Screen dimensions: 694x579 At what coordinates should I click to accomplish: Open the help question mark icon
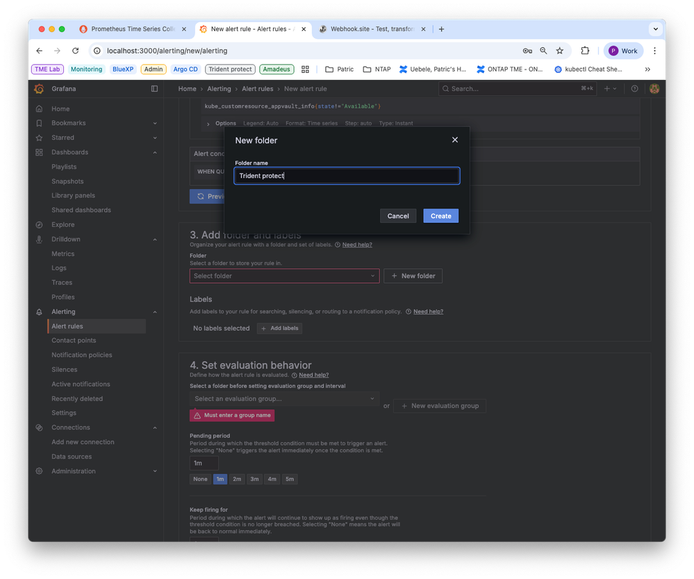pos(634,88)
